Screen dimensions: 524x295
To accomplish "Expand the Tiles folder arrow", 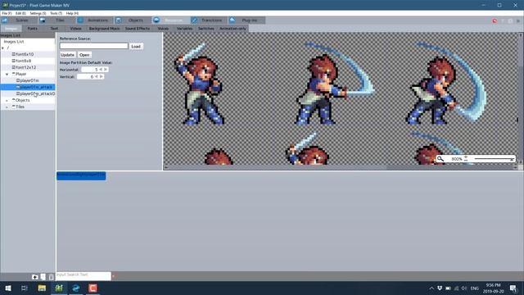I will click(x=7, y=107).
